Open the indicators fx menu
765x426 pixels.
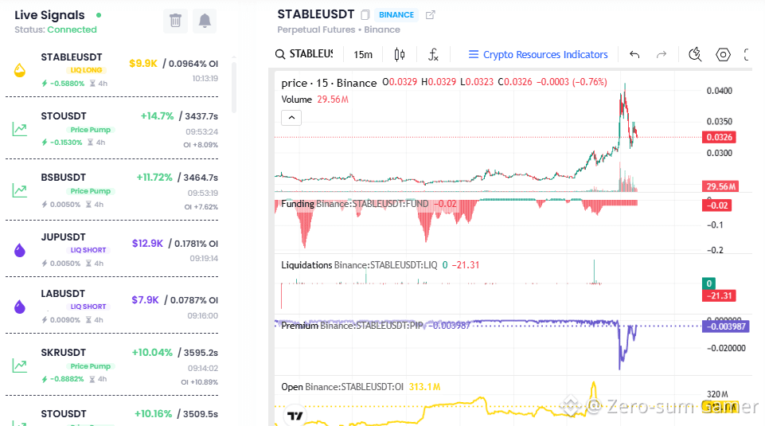433,54
